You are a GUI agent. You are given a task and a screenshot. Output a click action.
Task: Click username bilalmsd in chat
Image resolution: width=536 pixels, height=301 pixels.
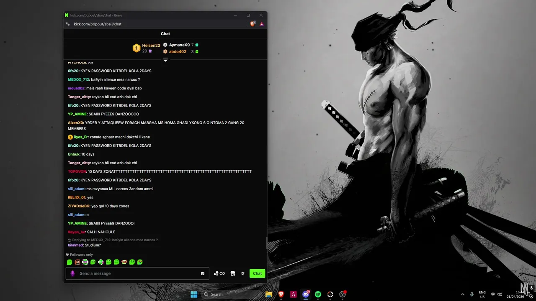pos(75,245)
